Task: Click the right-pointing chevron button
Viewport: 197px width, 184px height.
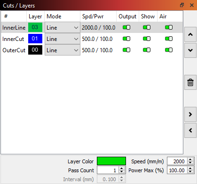Action: point(190,114)
